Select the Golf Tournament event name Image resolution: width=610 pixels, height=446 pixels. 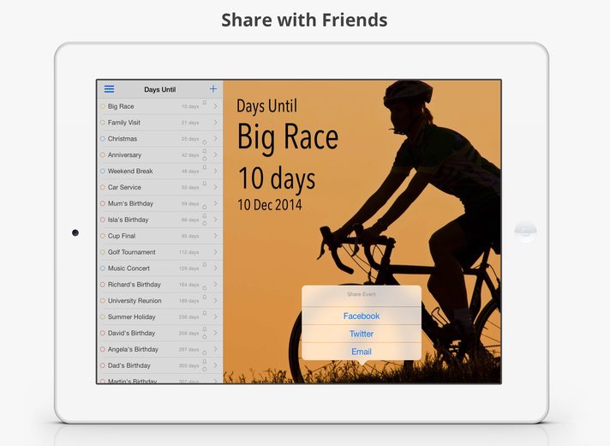point(131,252)
